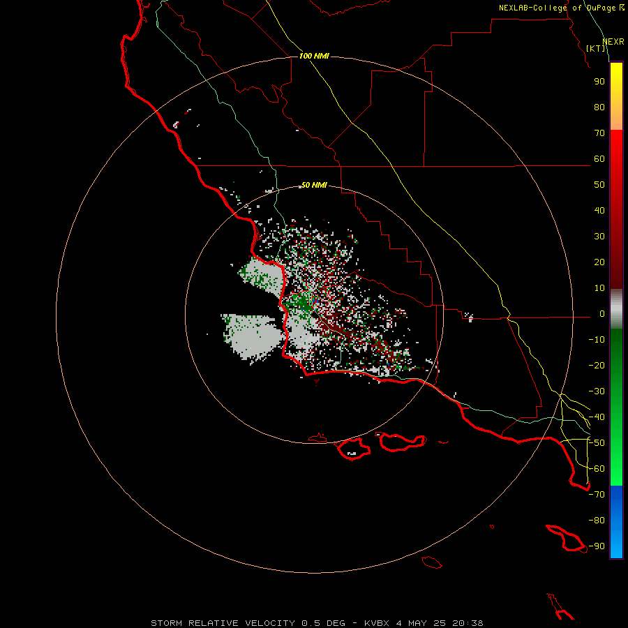Image resolution: width=628 pixels, height=628 pixels.
Task: Click the Storm Relative Velocity caption text
Action: pyautogui.click(x=317, y=623)
